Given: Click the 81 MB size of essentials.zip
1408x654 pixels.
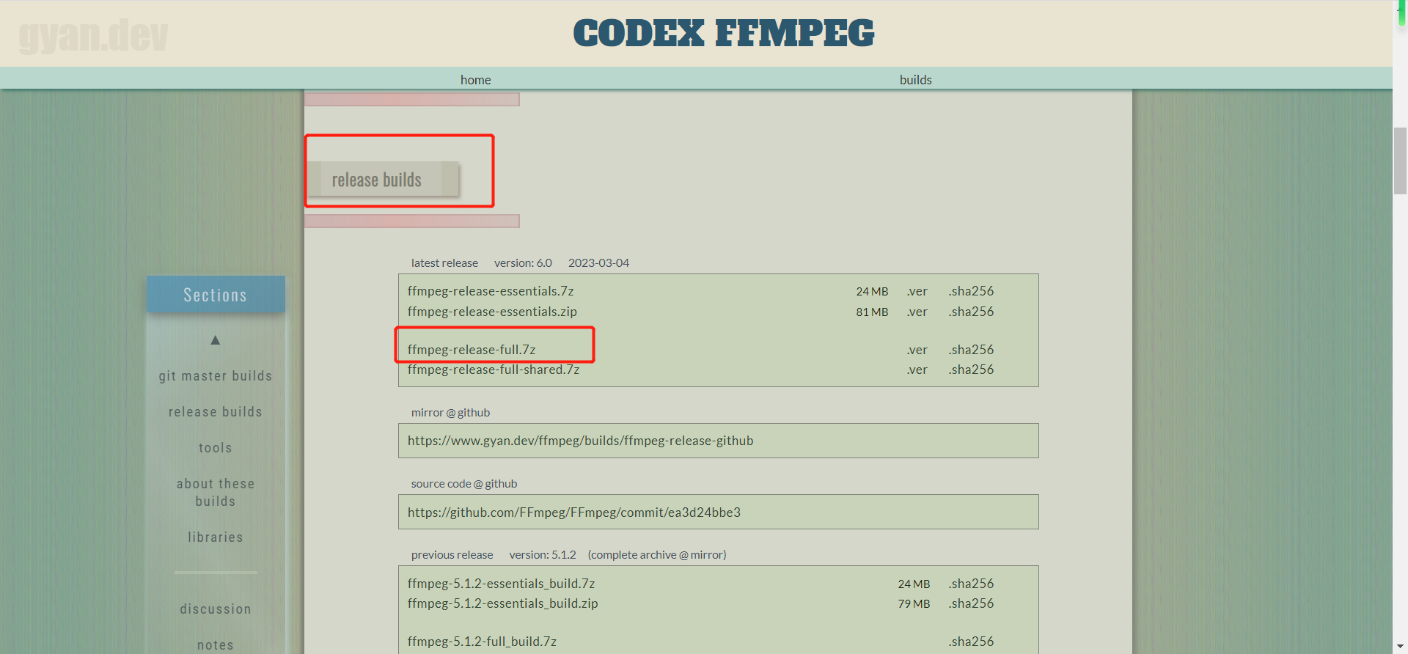Looking at the screenshot, I should [872, 312].
